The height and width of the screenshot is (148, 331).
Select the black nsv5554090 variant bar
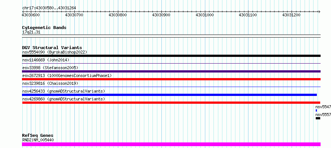[171, 56]
